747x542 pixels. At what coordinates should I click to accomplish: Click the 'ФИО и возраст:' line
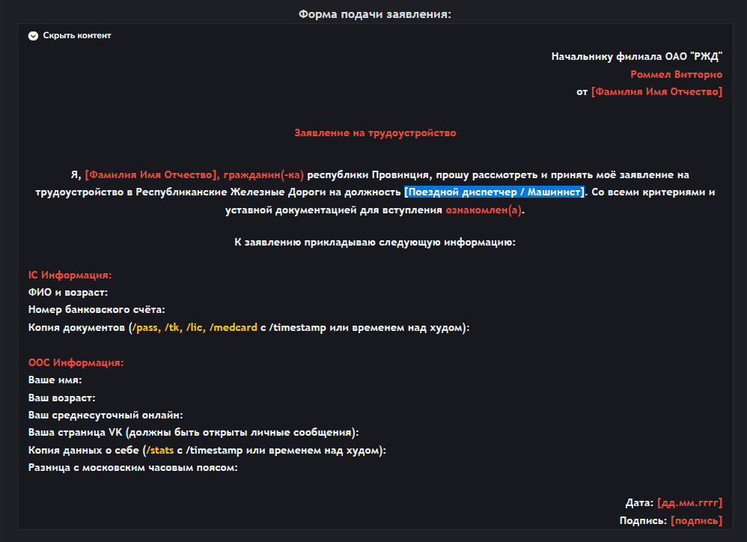(x=67, y=293)
